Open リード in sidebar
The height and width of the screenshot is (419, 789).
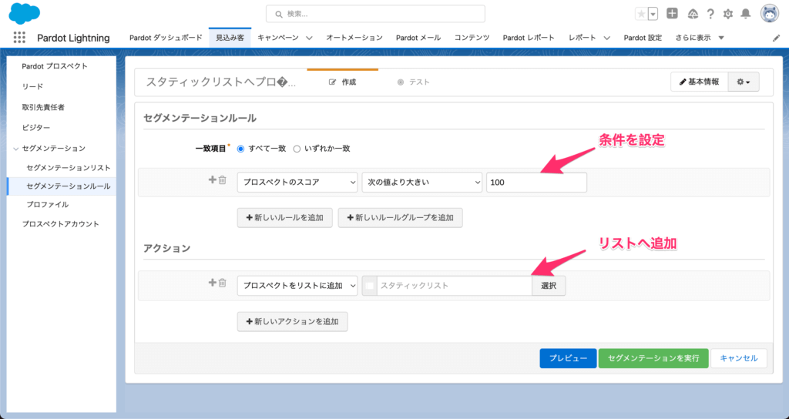[x=32, y=87]
